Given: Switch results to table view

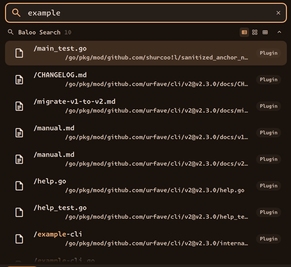Looking at the screenshot, I should click(265, 32).
